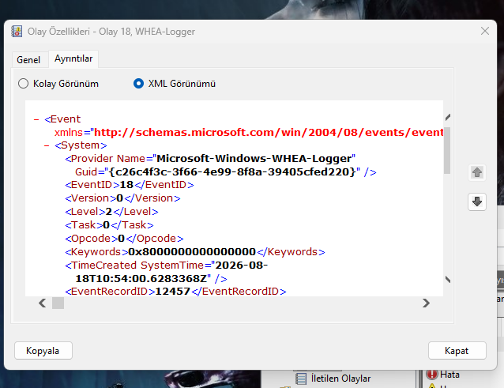Screen dimensions: 504x388
Task: Click the Version 0 line
Action: 122,198
